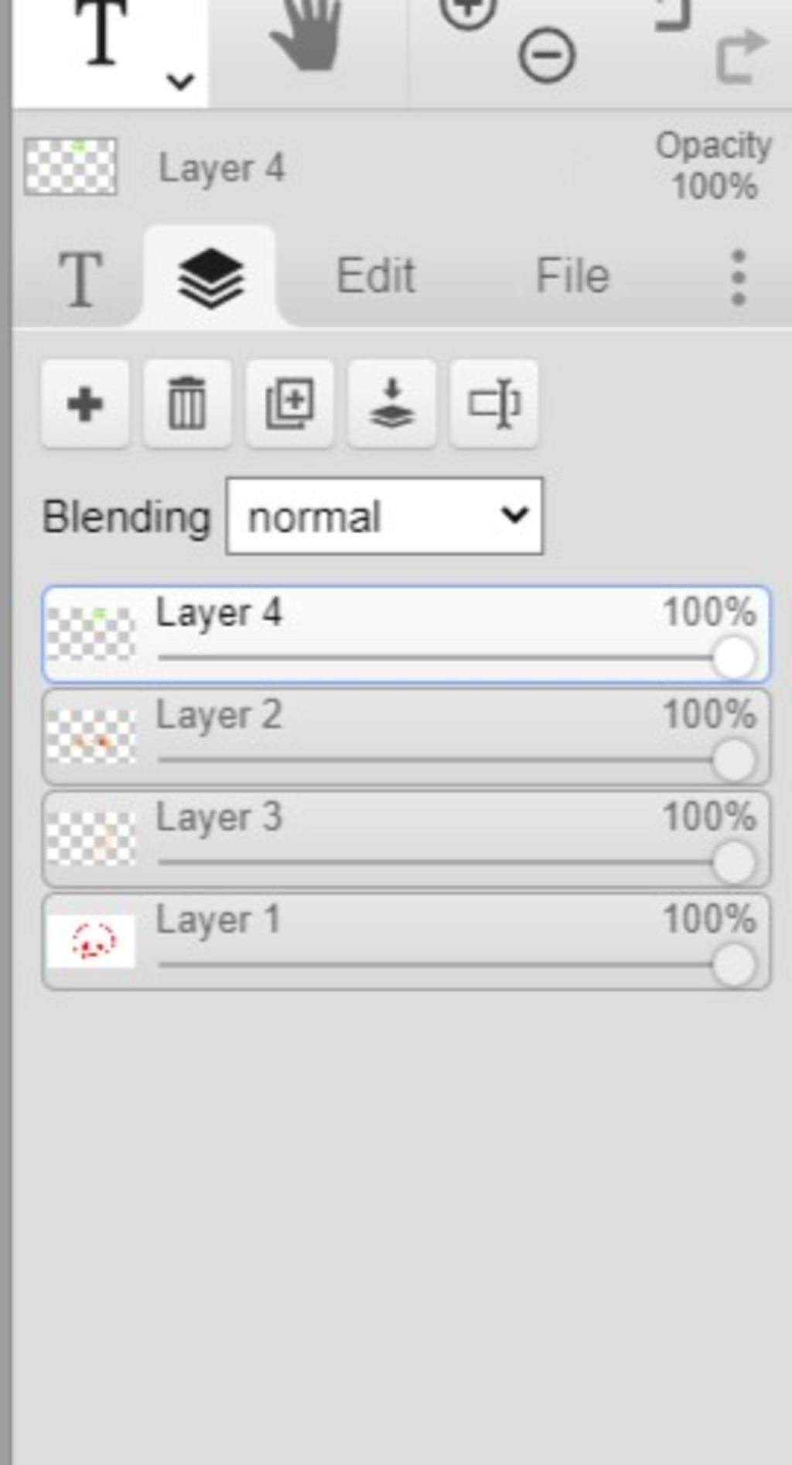Click the zoom out minus icon
This screenshot has width=792, height=1465.
click(x=547, y=56)
